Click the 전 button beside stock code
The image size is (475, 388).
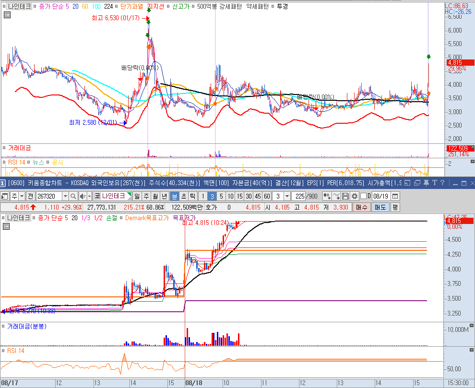[x=30, y=196]
